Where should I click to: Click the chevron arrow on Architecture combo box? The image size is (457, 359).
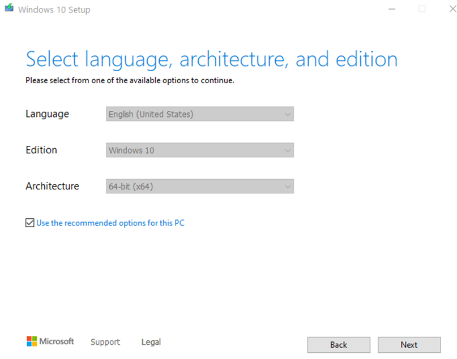[x=288, y=187]
